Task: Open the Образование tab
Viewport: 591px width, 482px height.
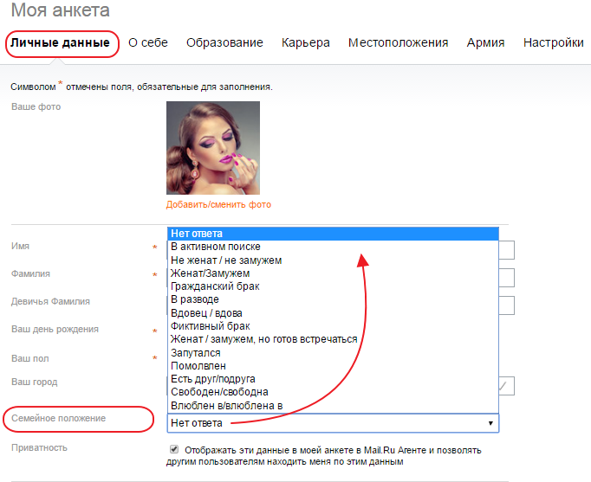Action: tap(224, 43)
